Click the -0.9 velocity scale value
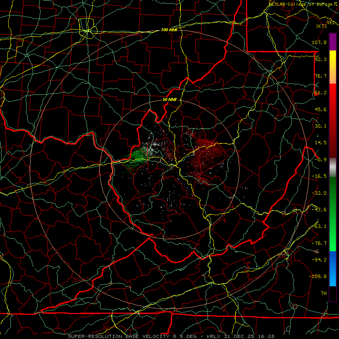The height and width of the screenshot is (339, 339). (x=321, y=160)
